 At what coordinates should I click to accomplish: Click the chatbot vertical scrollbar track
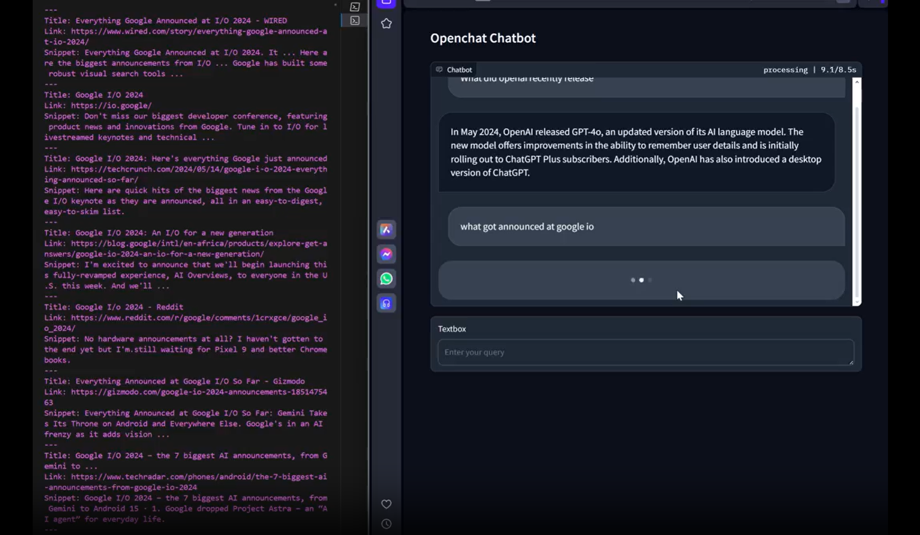(857, 192)
